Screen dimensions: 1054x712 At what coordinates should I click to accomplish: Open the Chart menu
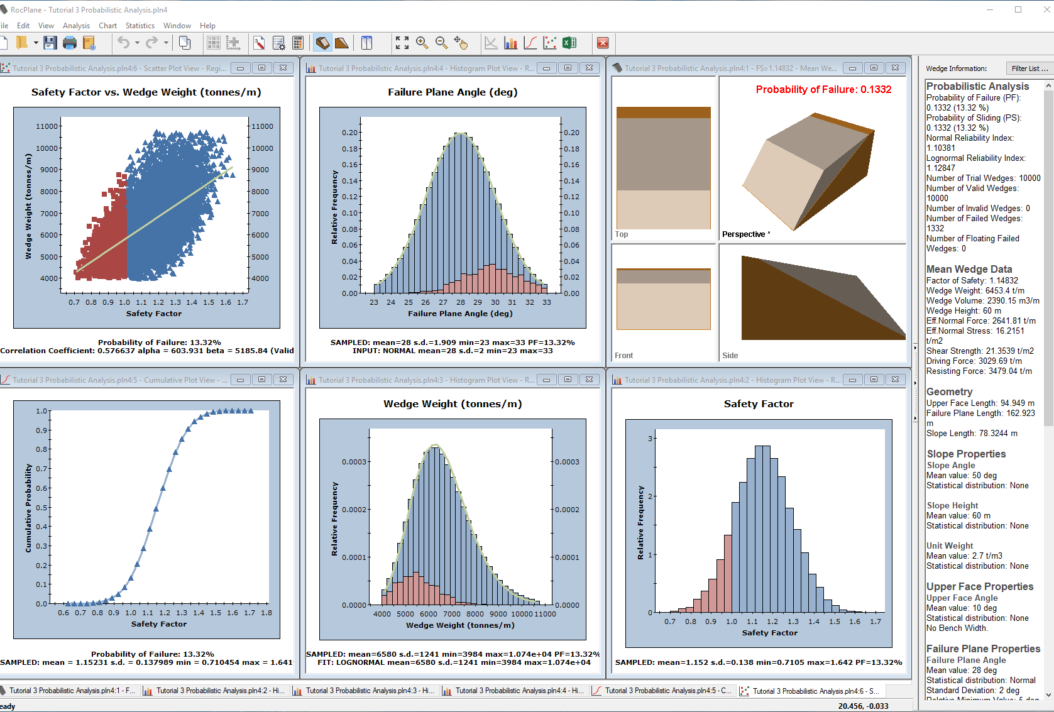tap(107, 26)
